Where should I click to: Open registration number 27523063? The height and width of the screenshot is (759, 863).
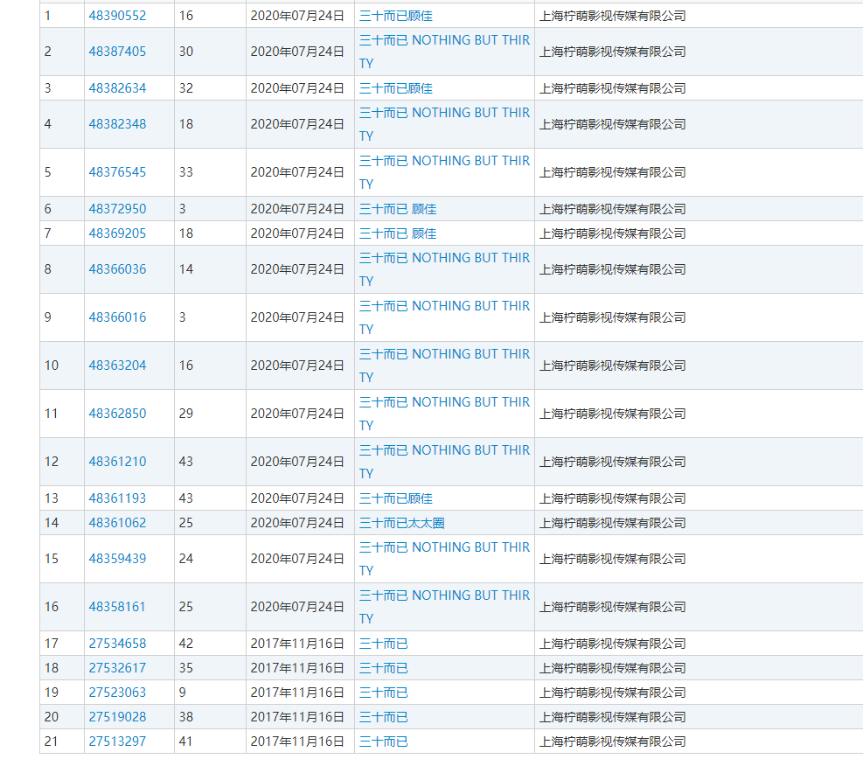click(117, 693)
